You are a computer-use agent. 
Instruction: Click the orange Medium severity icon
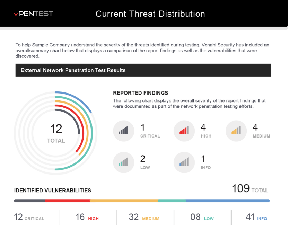tap(236, 131)
